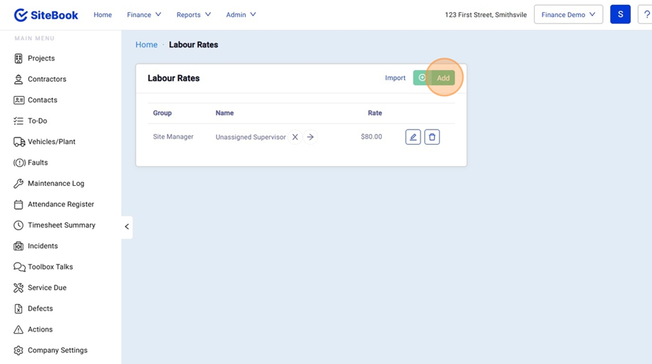Click arrow icon next to Unassigned Supervisor
Image resolution: width=652 pixels, height=364 pixels.
[310, 137]
